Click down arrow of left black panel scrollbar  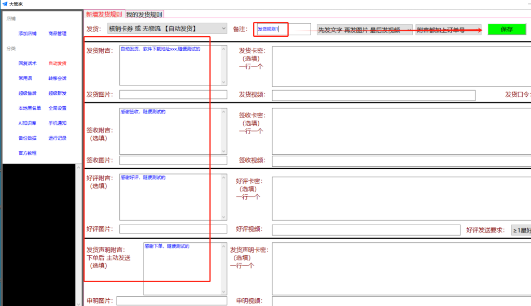click(x=79, y=303)
